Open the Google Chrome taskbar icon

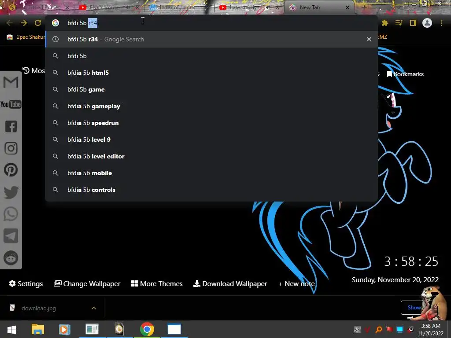pyautogui.click(x=147, y=329)
